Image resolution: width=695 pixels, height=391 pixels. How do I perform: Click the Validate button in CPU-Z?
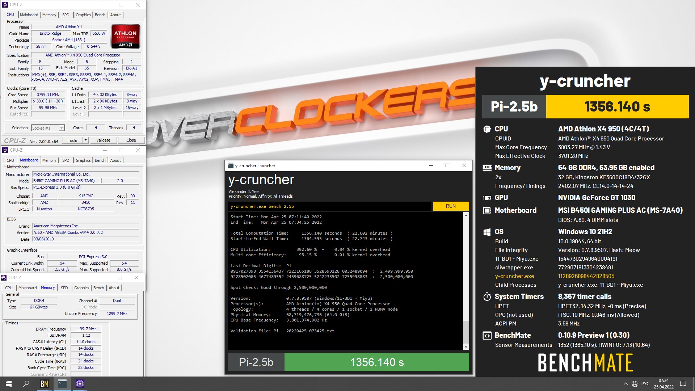tap(103, 140)
